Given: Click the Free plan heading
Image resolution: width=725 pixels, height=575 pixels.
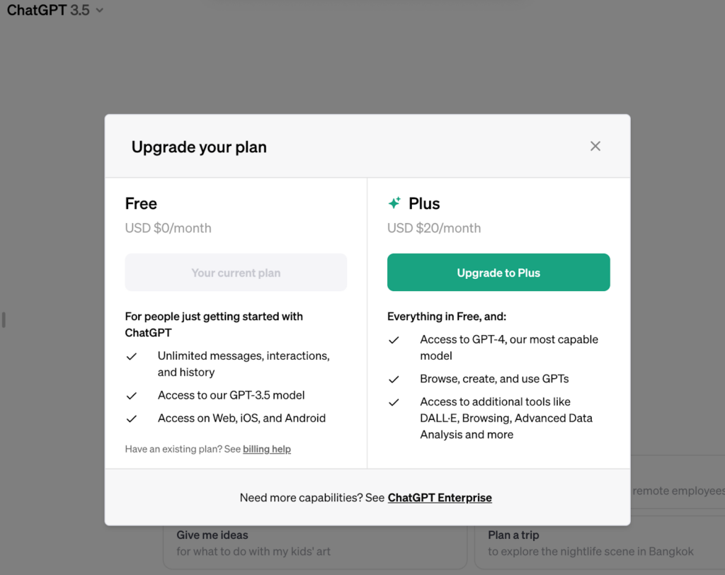Looking at the screenshot, I should pos(141,203).
